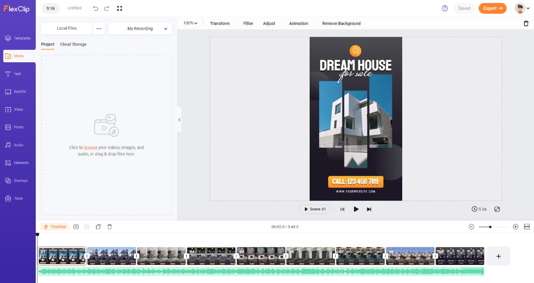Switch to the Project tab
Viewport: 534px width, 283px height.
point(48,44)
